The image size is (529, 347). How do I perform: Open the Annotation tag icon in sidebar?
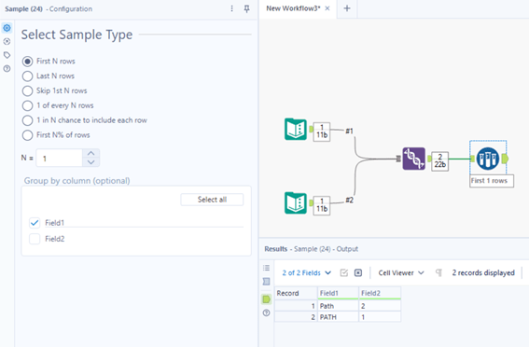tap(7, 55)
